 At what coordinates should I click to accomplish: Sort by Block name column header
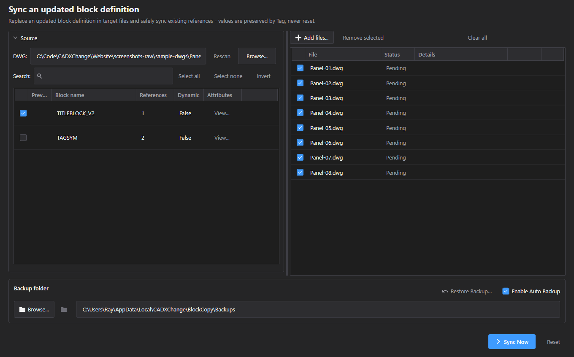click(94, 95)
